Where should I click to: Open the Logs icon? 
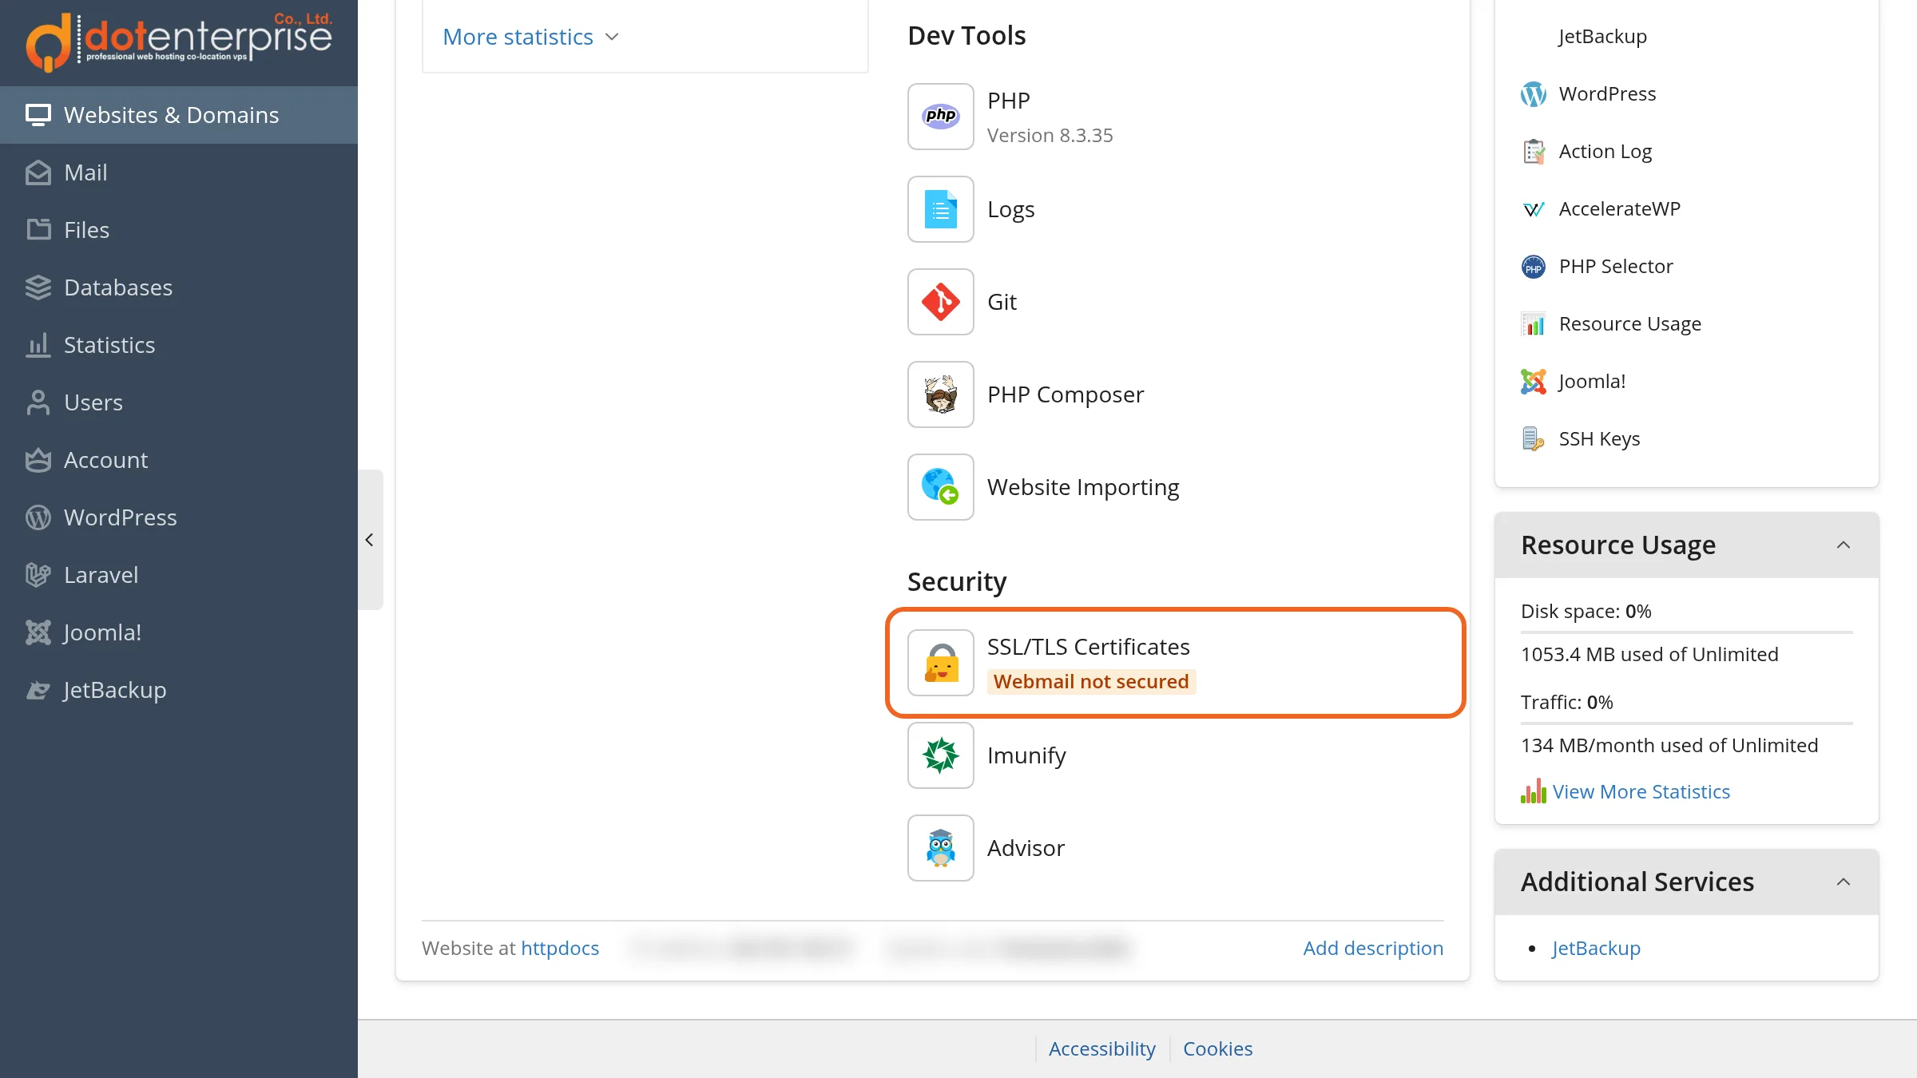[x=940, y=209]
